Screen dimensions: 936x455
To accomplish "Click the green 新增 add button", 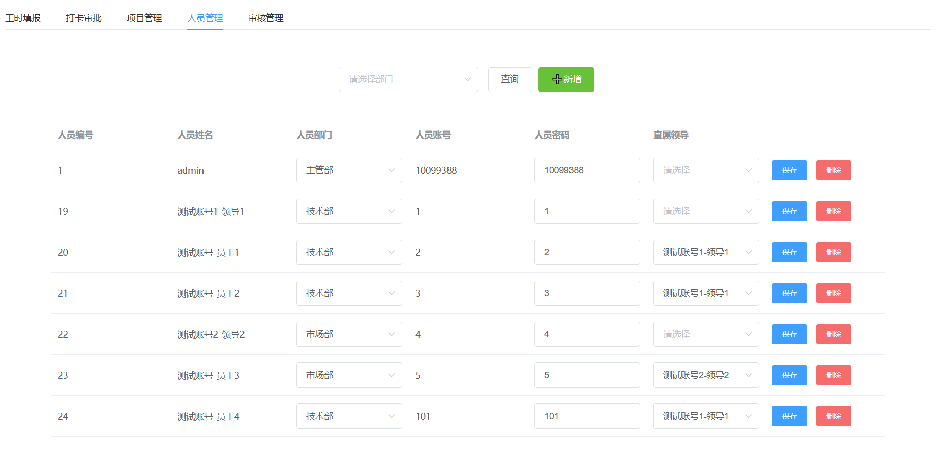I will (x=566, y=79).
